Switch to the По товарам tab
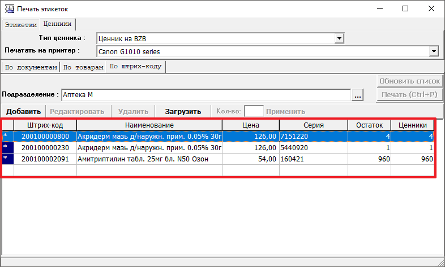The width and height of the screenshot is (445, 267). pyautogui.click(x=83, y=67)
